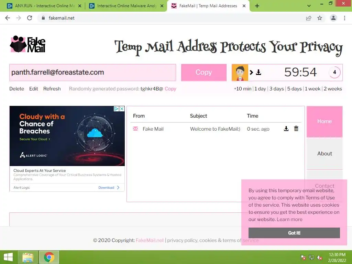Click the muted volume tray icon
The width and height of the screenshot is (352, 264).
pyautogui.click(x=320, y=257)
